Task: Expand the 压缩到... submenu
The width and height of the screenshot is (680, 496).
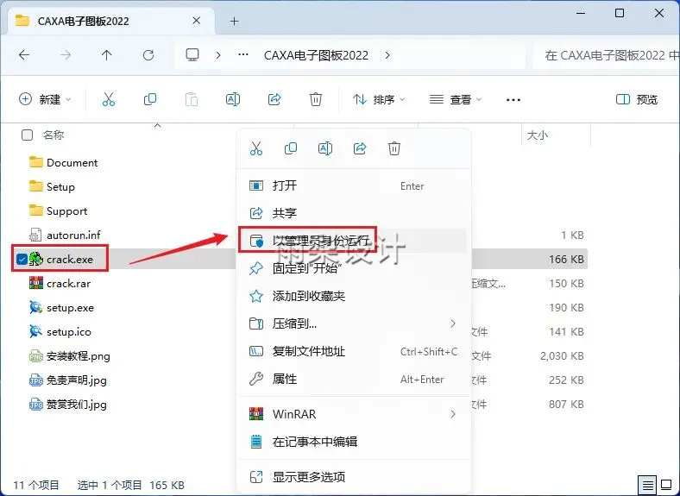Action: click(453, 323)
